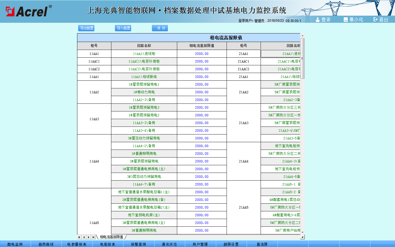Click the 退出 exit icon
This screenshot has height=247, width=395.
coord(375,19)
